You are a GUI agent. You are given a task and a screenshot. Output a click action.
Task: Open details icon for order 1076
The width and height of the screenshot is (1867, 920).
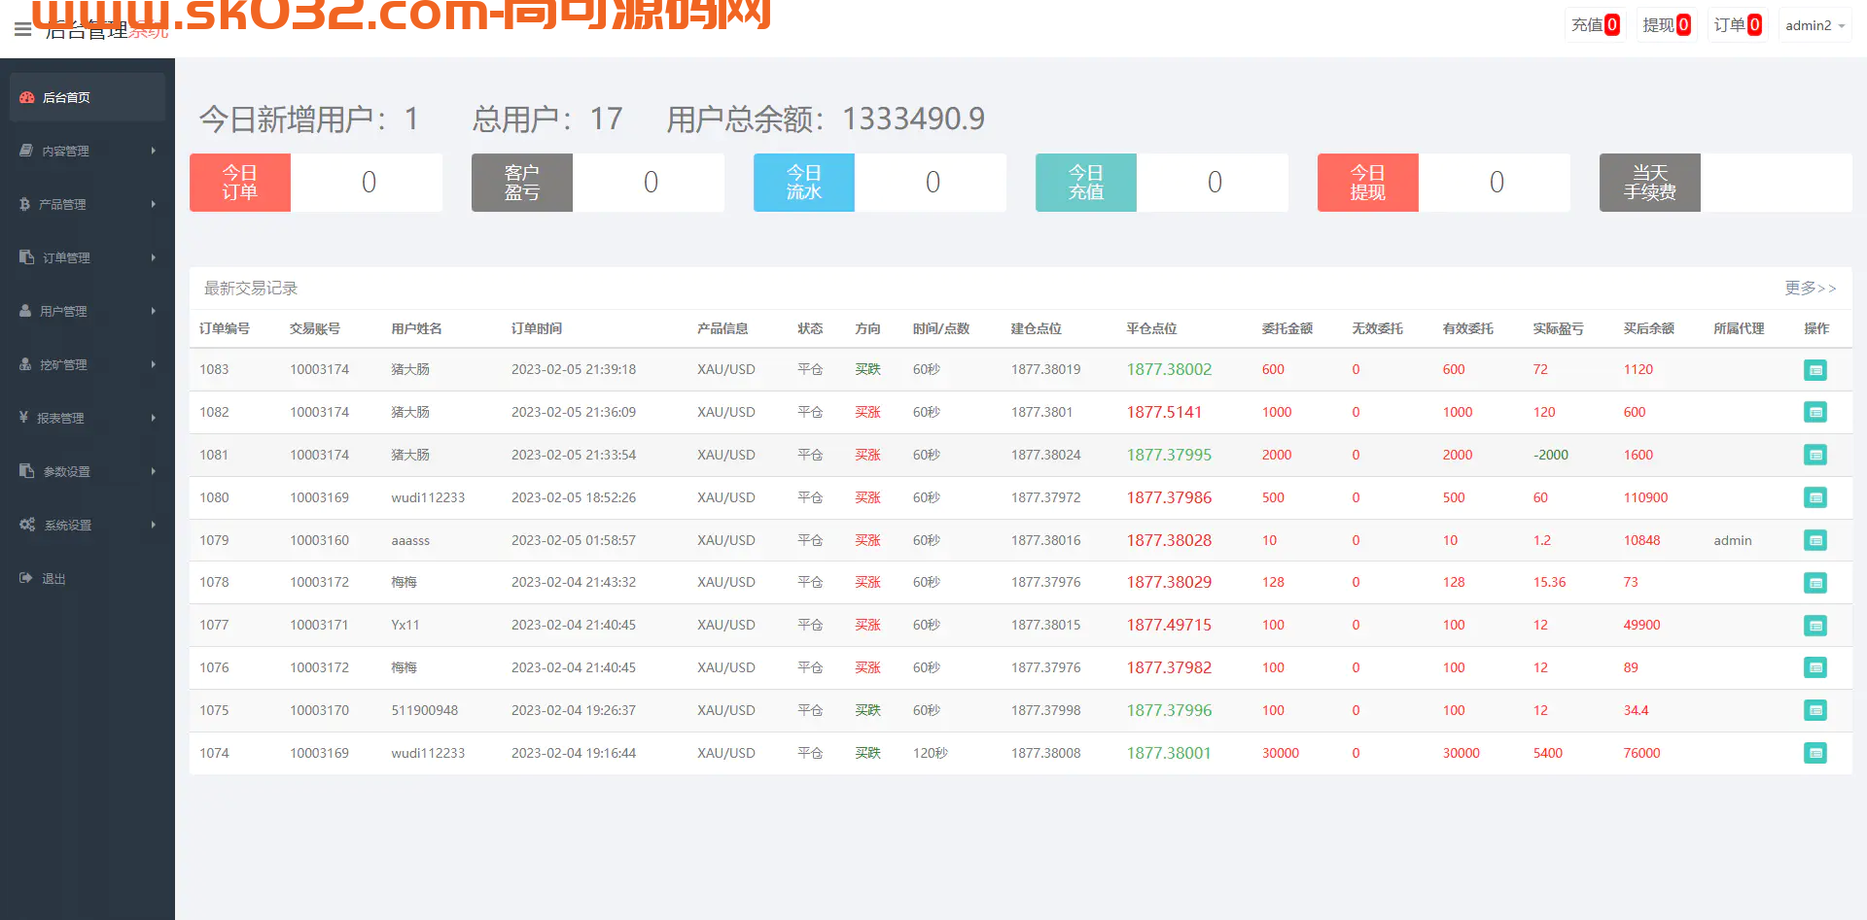(x=1814, y=667)
